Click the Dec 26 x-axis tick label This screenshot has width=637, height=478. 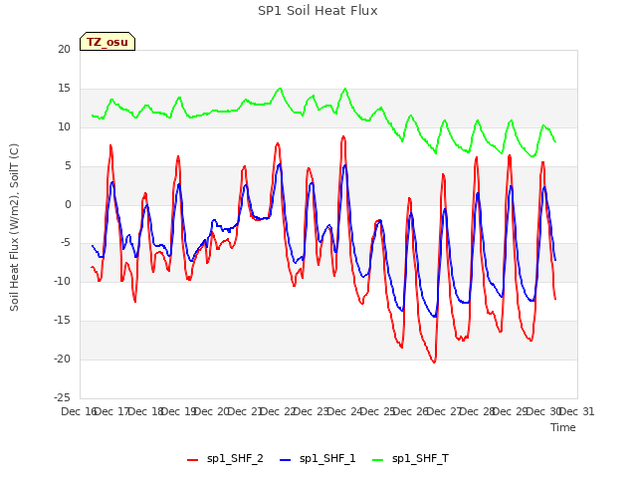point(411,411)
